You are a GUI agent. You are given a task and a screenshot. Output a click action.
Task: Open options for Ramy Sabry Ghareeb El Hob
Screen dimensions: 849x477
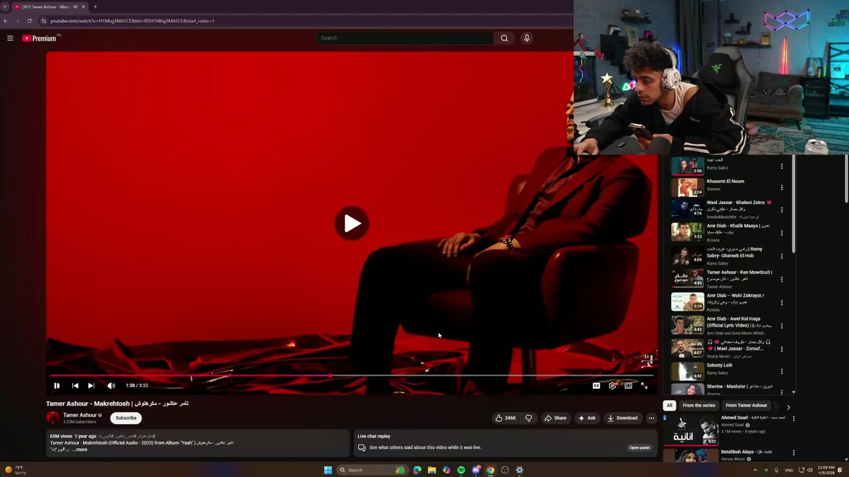click(782, 256)
